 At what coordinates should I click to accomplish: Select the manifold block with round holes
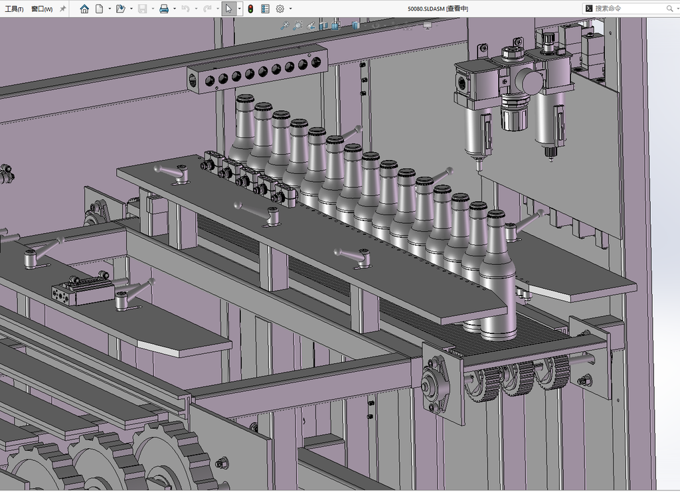tap(257, 69)
